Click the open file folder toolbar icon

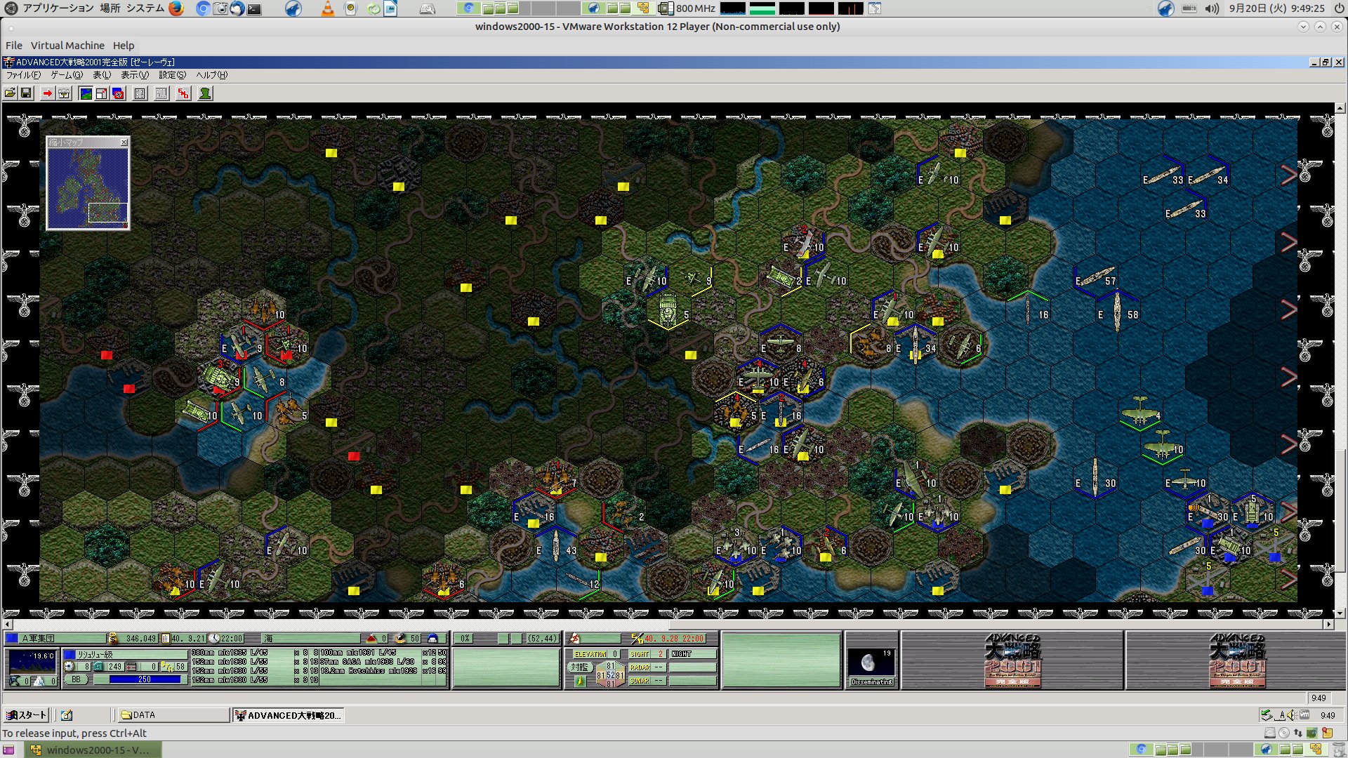[x=11, y=93]
